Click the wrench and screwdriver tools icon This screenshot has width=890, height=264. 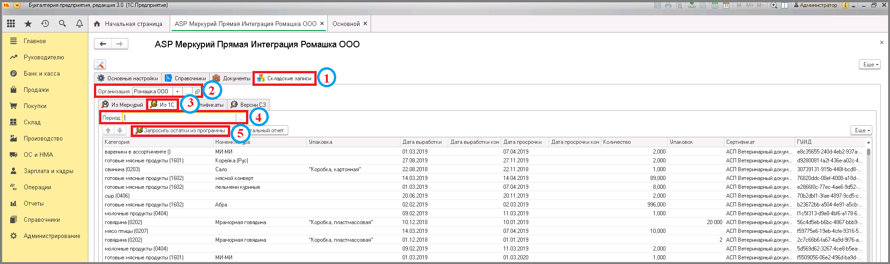[100, 64]
